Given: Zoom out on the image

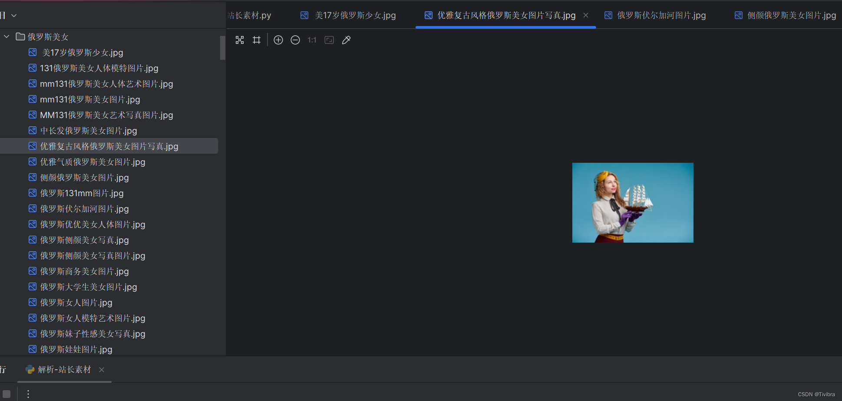Looking at the screenshot, I should [x=295, y=40].
